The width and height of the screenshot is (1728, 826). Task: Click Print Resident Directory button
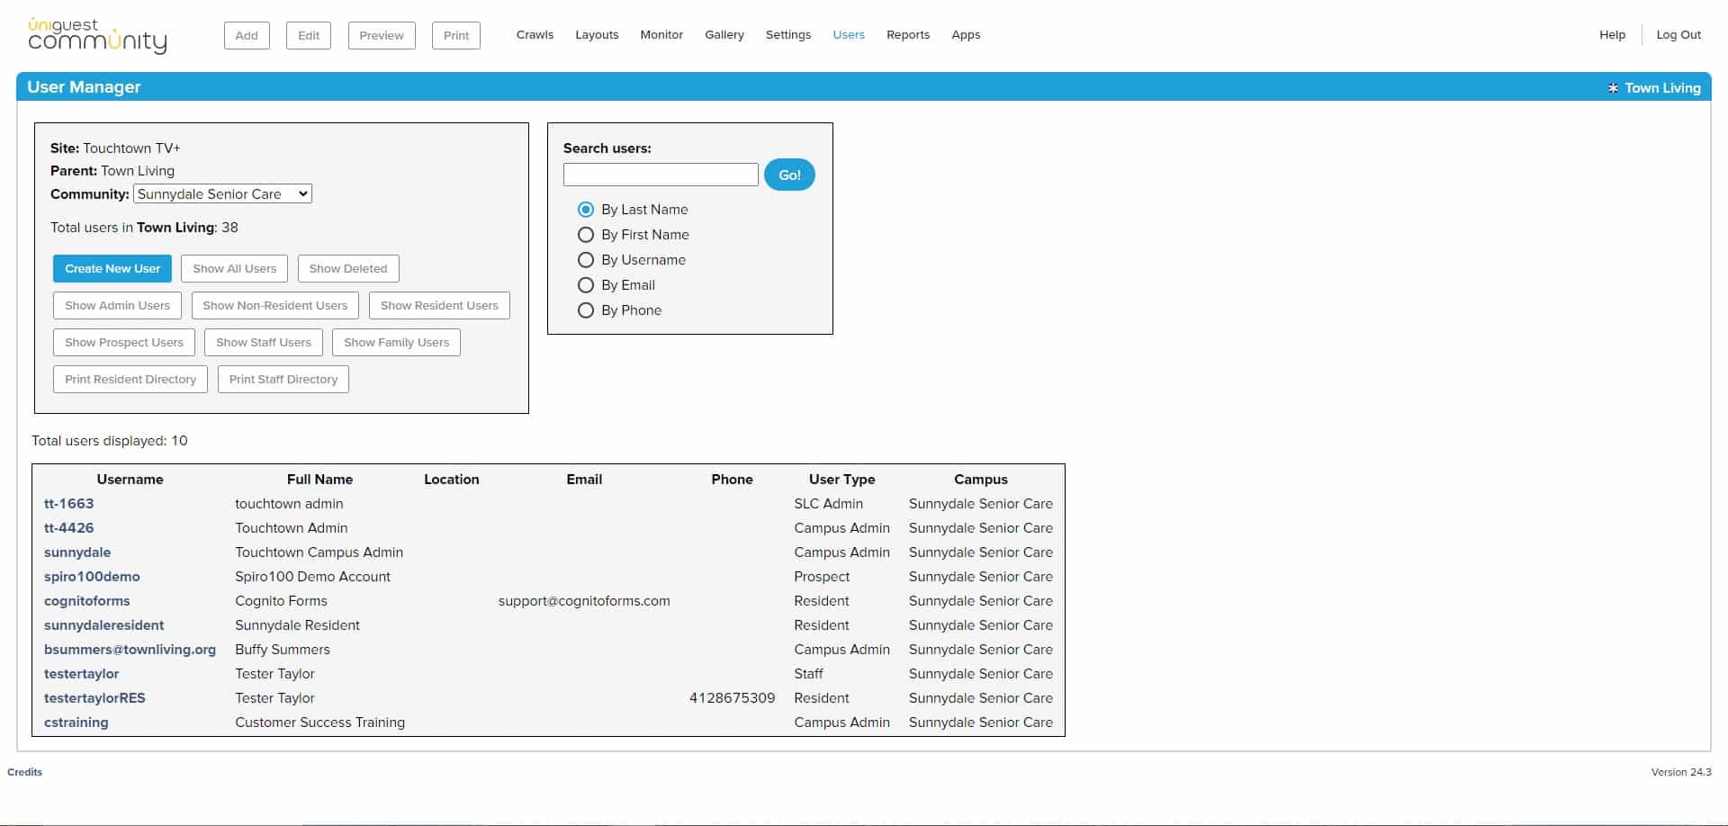pyautogui.click(x=130, y=379)
